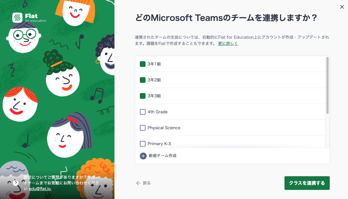348x199 pixels.
Task: Open the help question mark icon
Action: click(16, 183)
